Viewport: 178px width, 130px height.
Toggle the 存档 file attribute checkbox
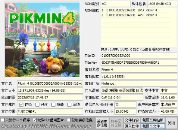(x=21, y=104)
